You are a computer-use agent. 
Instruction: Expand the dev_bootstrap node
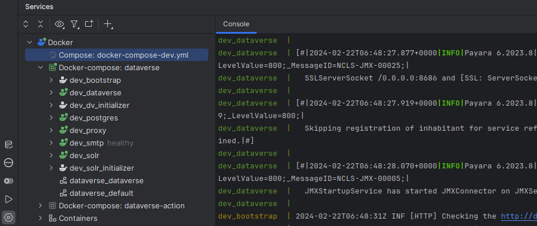[x=51, y=80]
